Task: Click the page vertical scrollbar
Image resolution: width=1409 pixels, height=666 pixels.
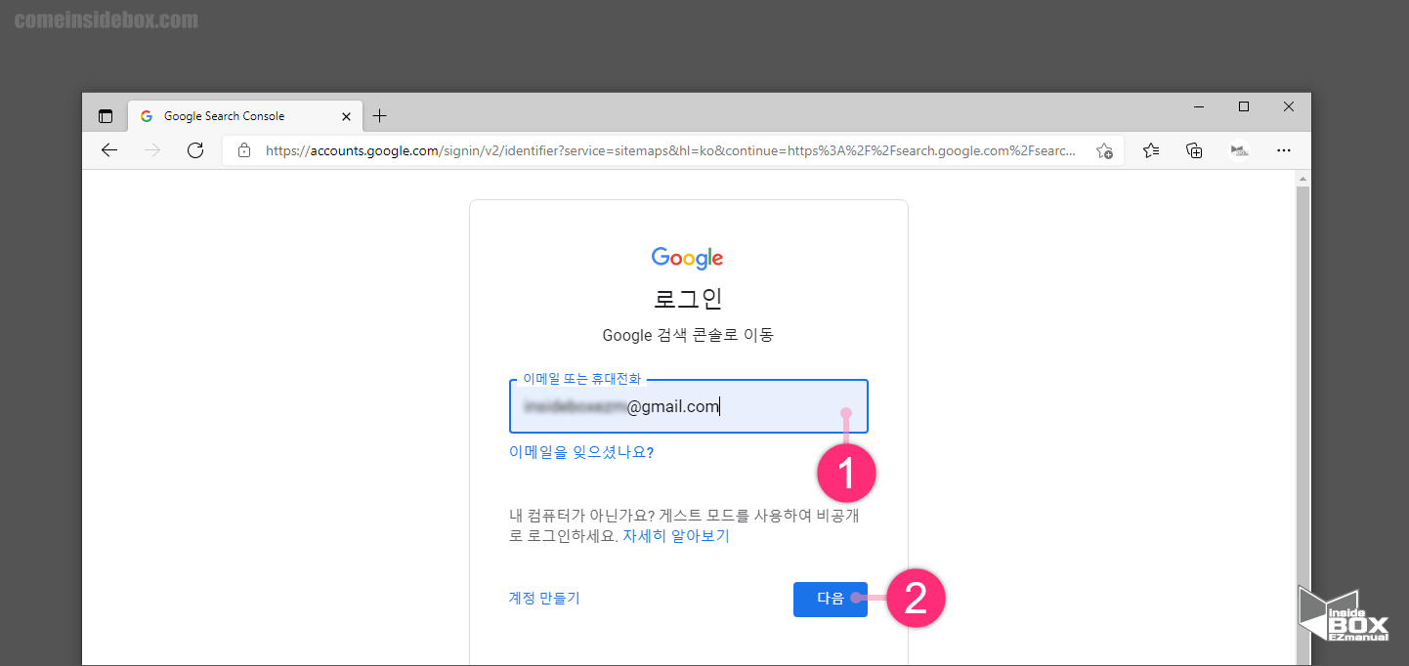Action: coord(1302,425)
